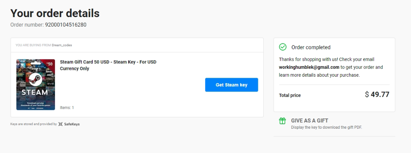This screenshot has height=153, width=411.
Task: Click the green Order completed checkmark icon
Action: tap(283, 47)
